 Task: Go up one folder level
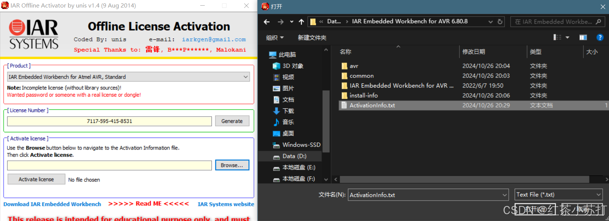pyautogui.click(x=301, y=22)
